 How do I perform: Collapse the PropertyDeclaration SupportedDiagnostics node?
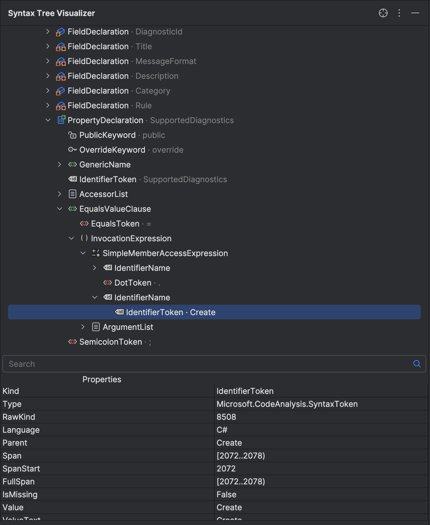[48, 120]
